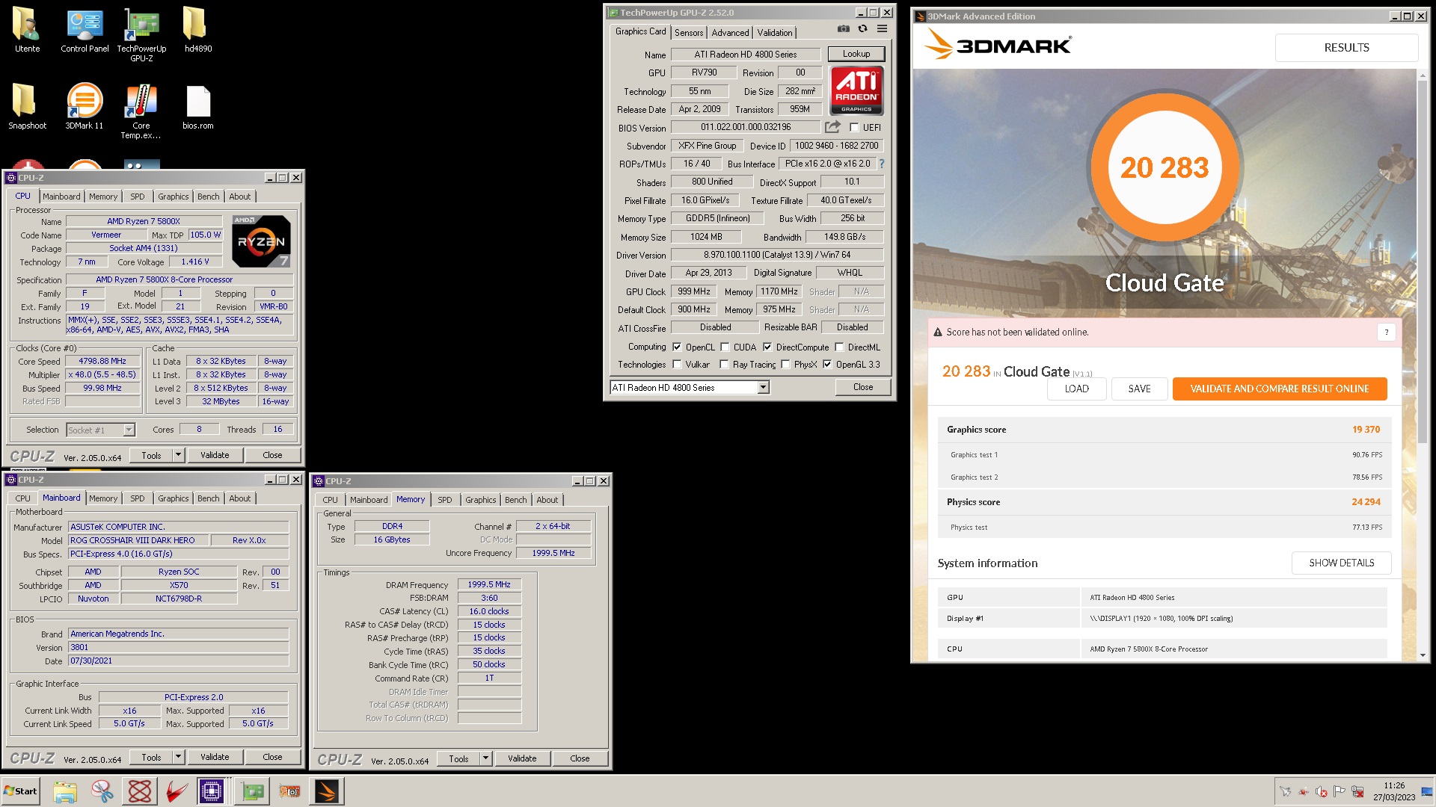Click the orange graphics card camera taskbar icon
The image size is (1436, 807).
pos(289,791)
